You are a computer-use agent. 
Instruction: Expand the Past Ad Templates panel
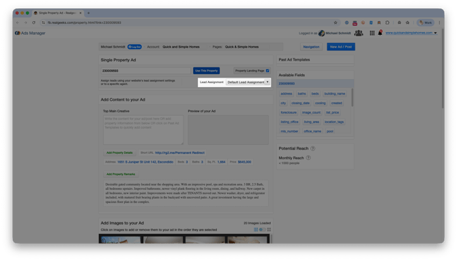(315, 60)
